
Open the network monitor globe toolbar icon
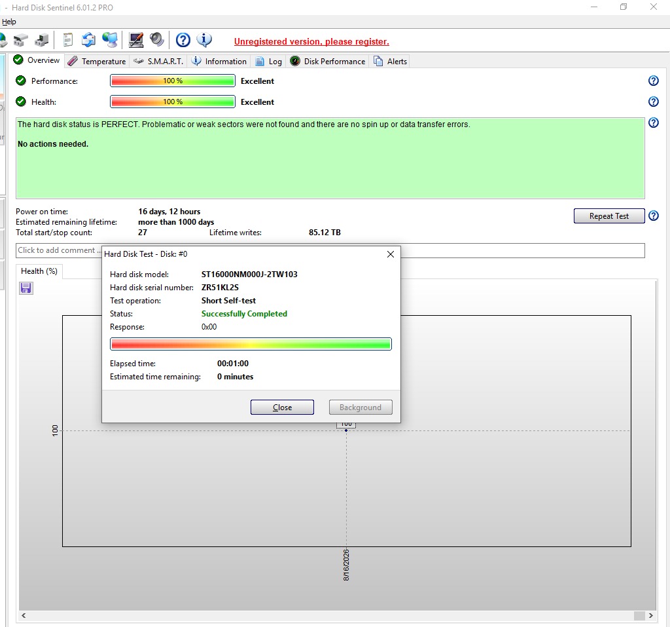click(110, 40)
